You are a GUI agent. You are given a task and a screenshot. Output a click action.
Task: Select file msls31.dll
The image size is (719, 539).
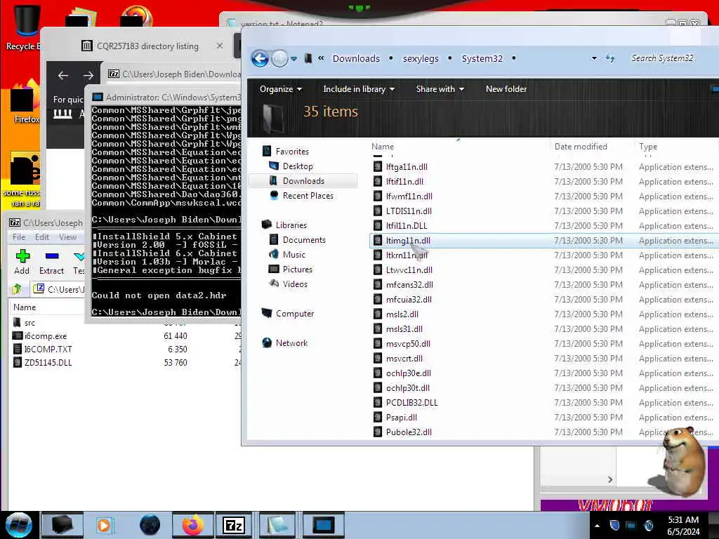[404, 328]
